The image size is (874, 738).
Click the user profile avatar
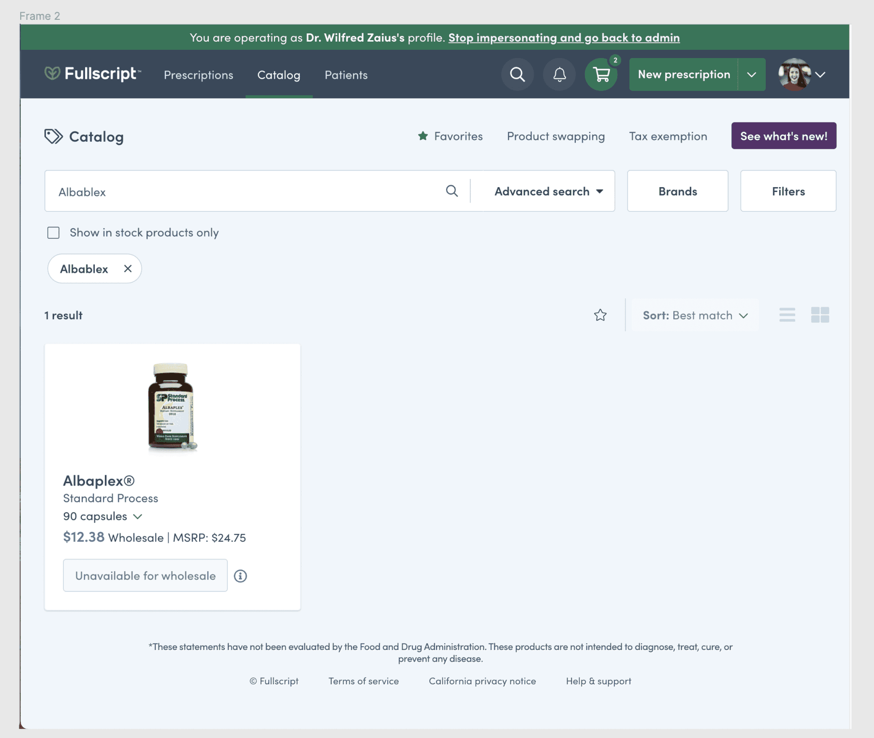pos(794,74)
